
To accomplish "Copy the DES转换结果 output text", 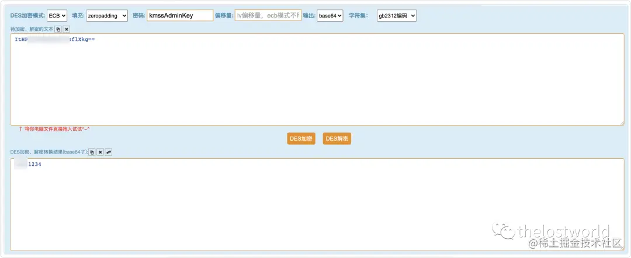I will (x=92, y=152).
